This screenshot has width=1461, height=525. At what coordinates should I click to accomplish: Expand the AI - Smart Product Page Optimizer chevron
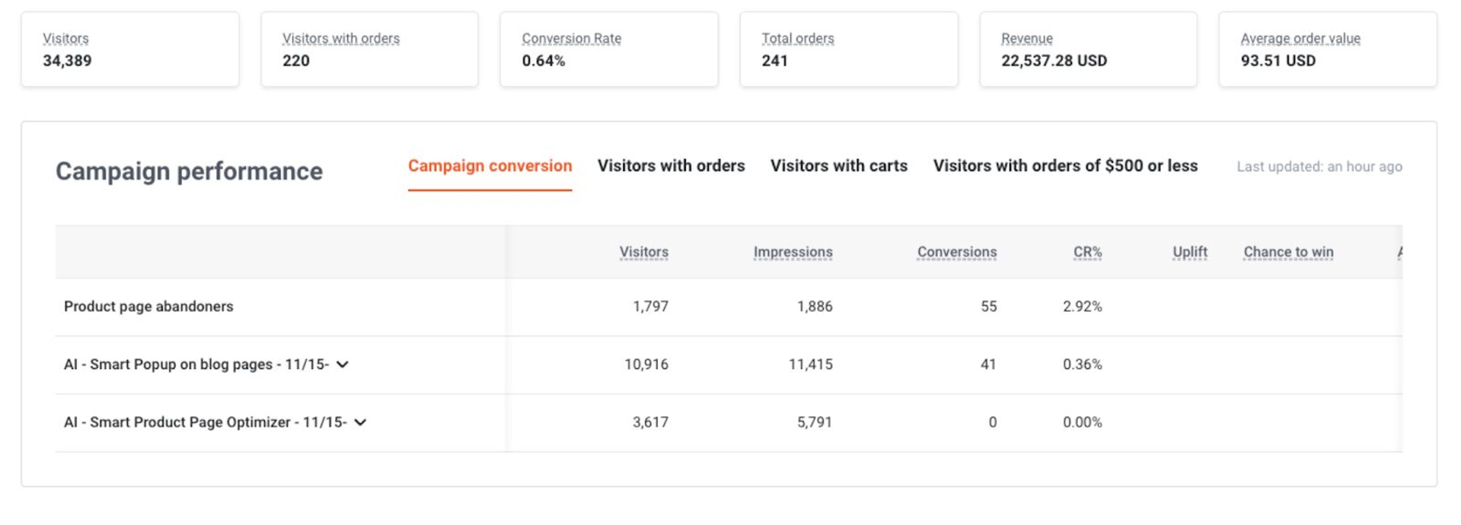coord(360,422)
